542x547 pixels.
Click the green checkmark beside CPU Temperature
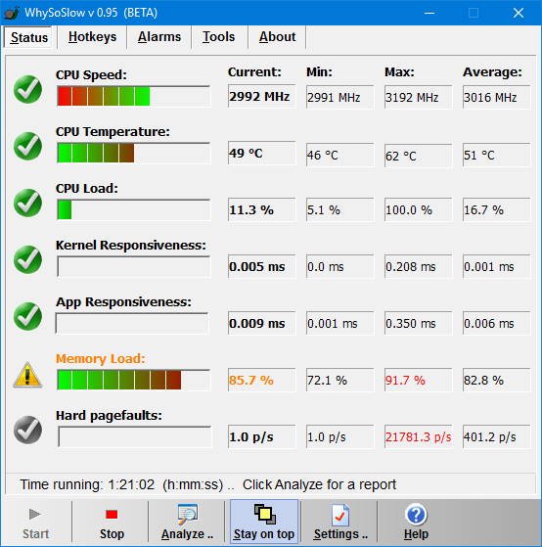[28, 146]
